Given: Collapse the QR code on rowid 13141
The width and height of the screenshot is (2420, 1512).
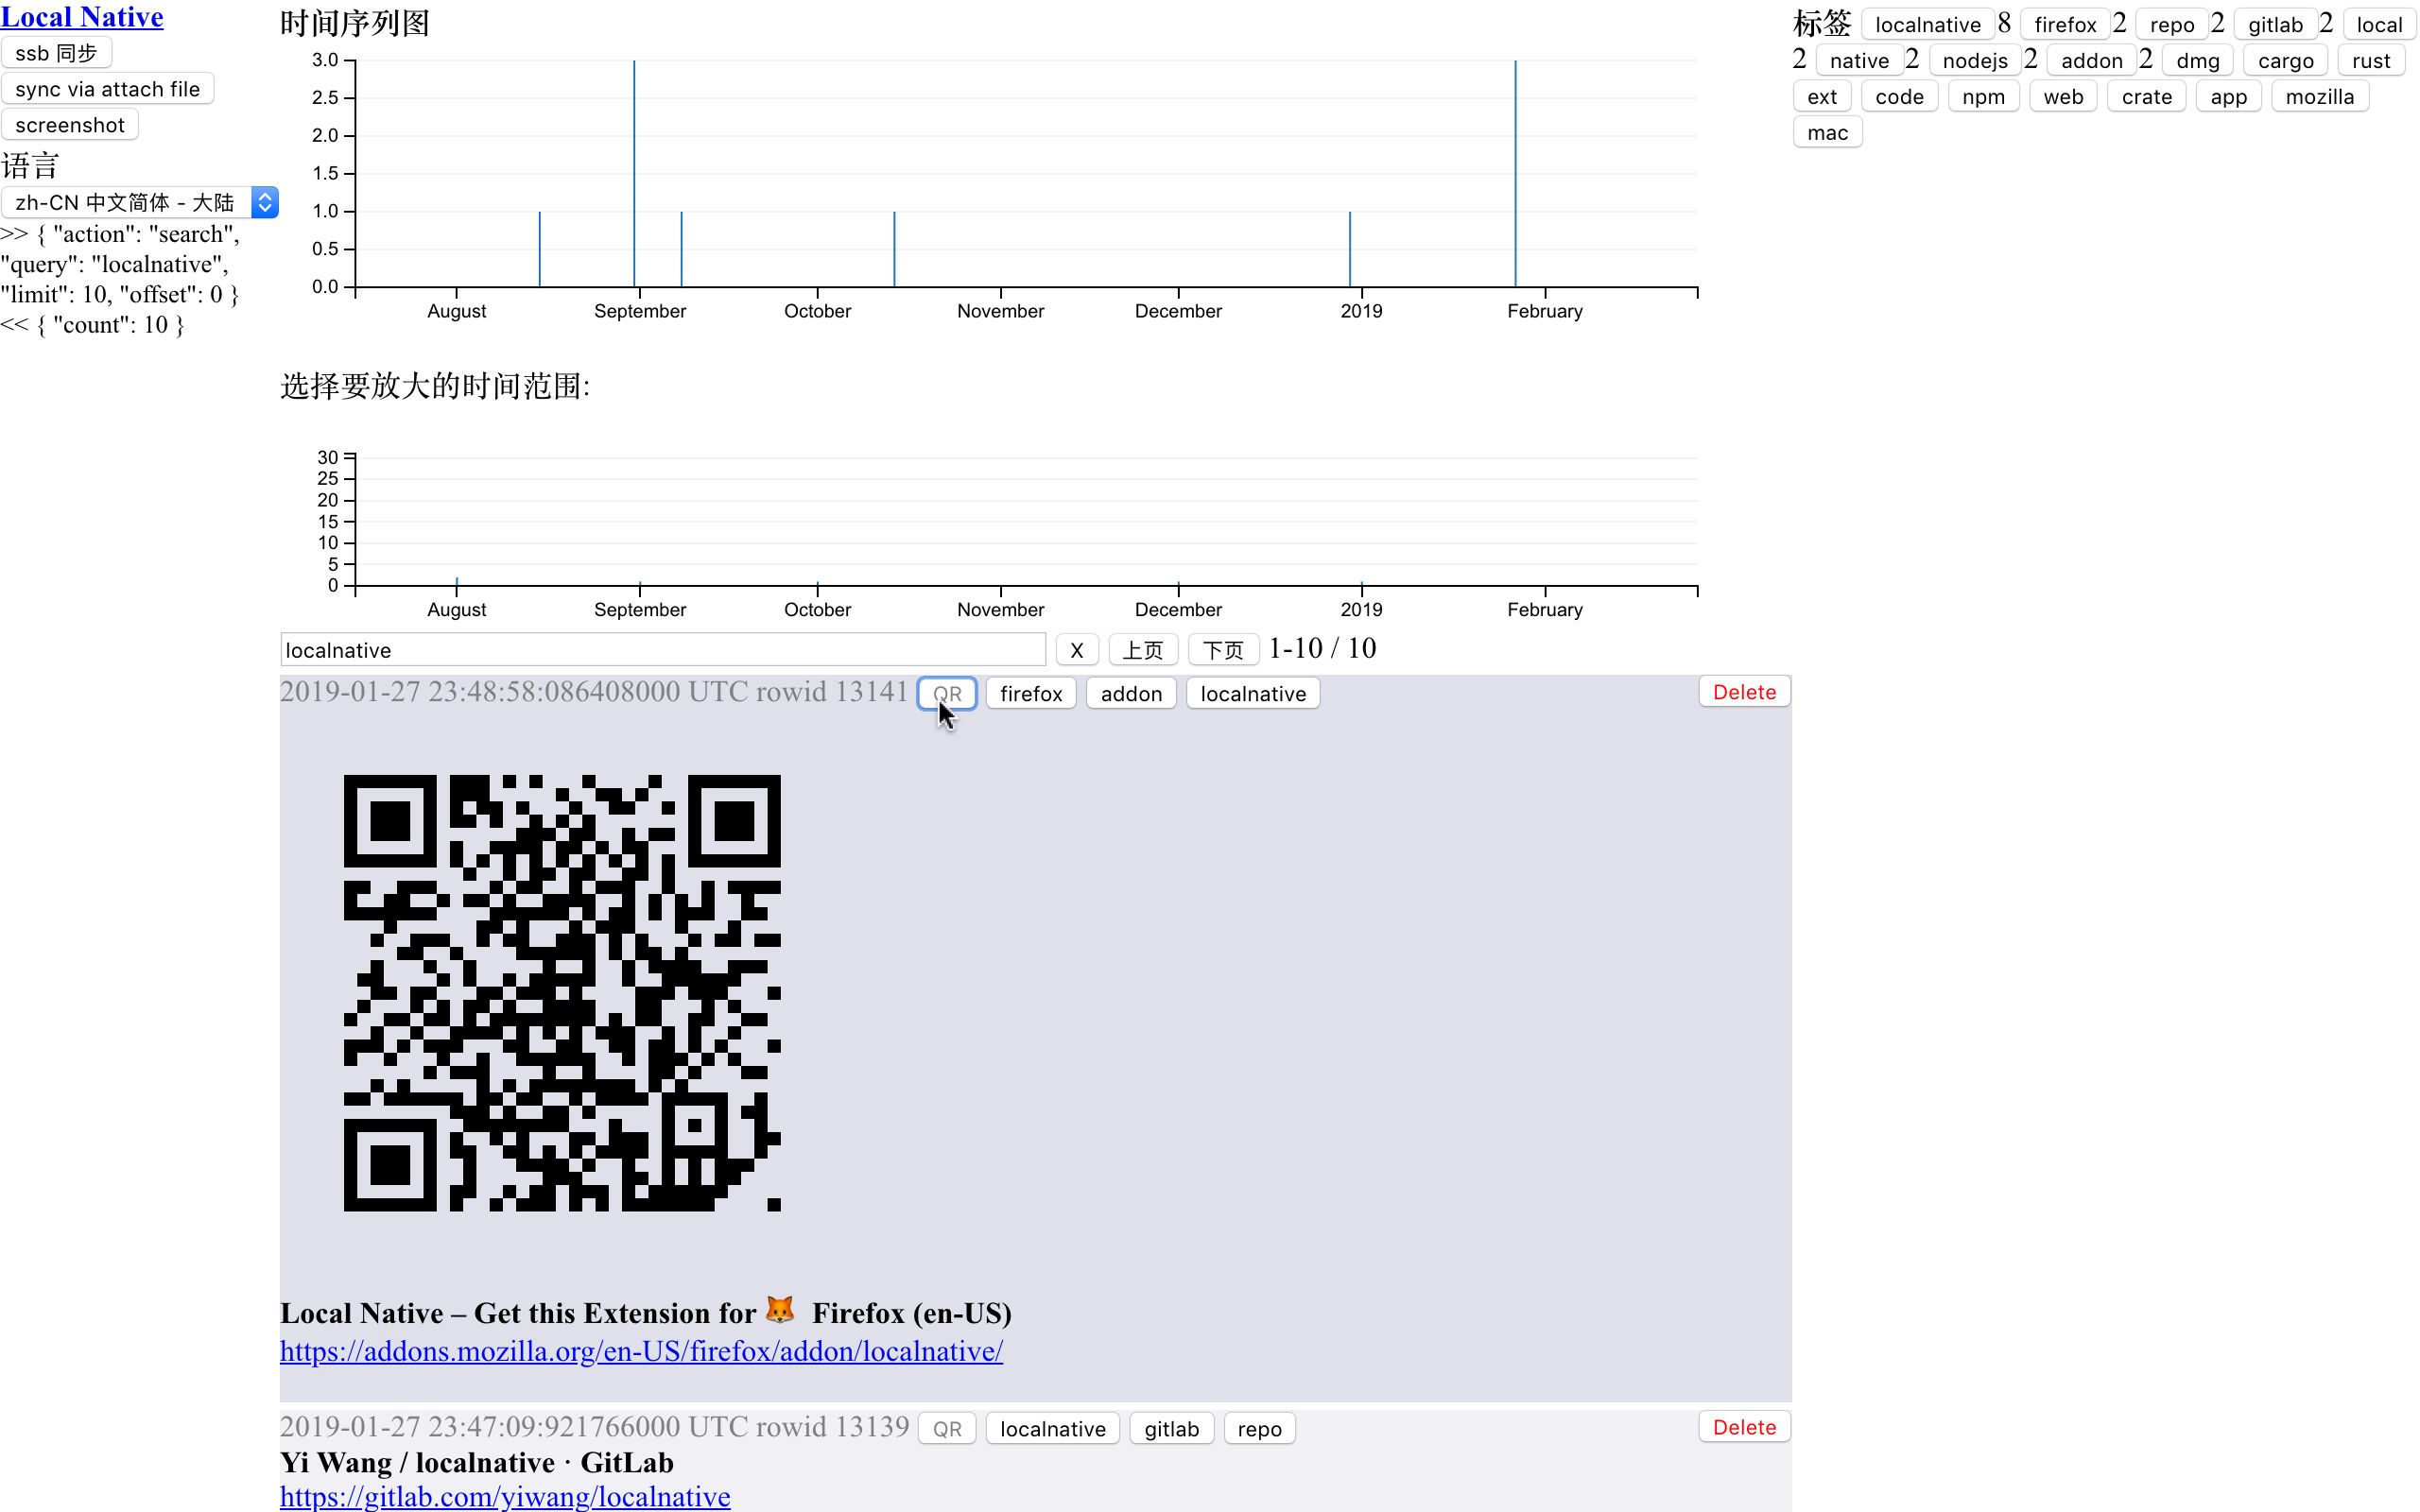Looking at the screenshot, I should coord(946,693).
